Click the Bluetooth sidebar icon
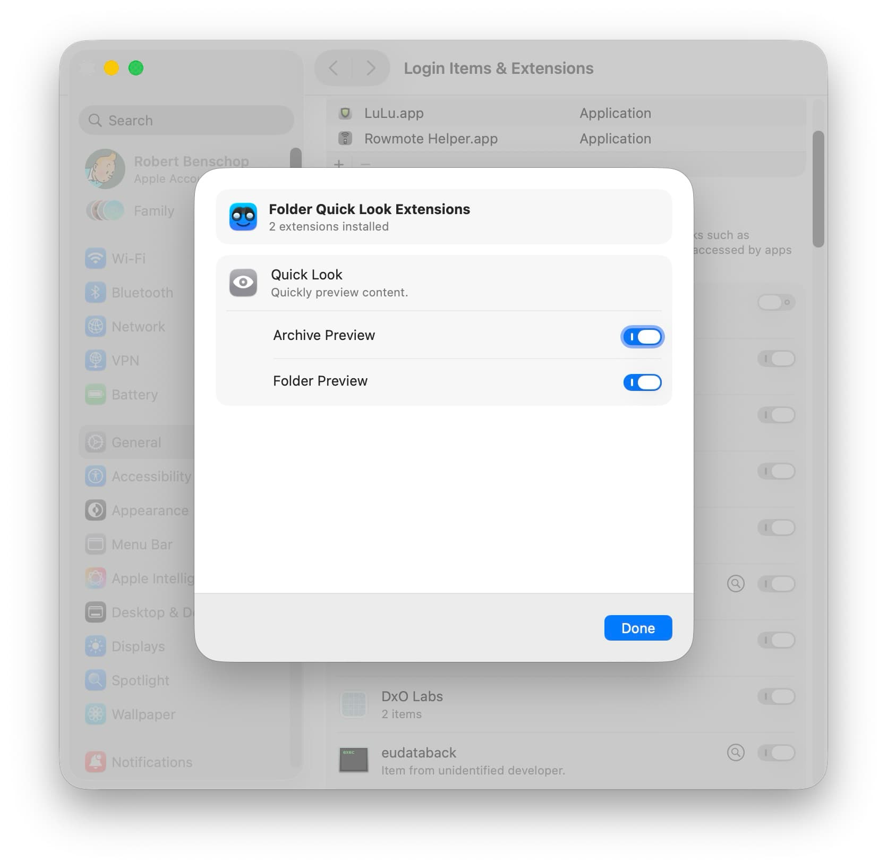Image resolution: width=887 pixels, height=868 pixels. [x=96, y=293]
